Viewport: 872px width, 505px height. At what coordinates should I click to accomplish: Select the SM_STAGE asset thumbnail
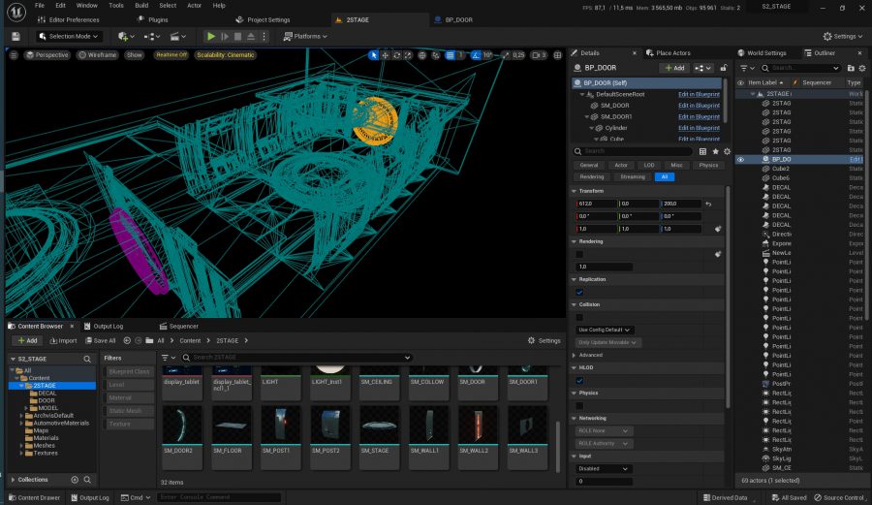tap(379, 430)
